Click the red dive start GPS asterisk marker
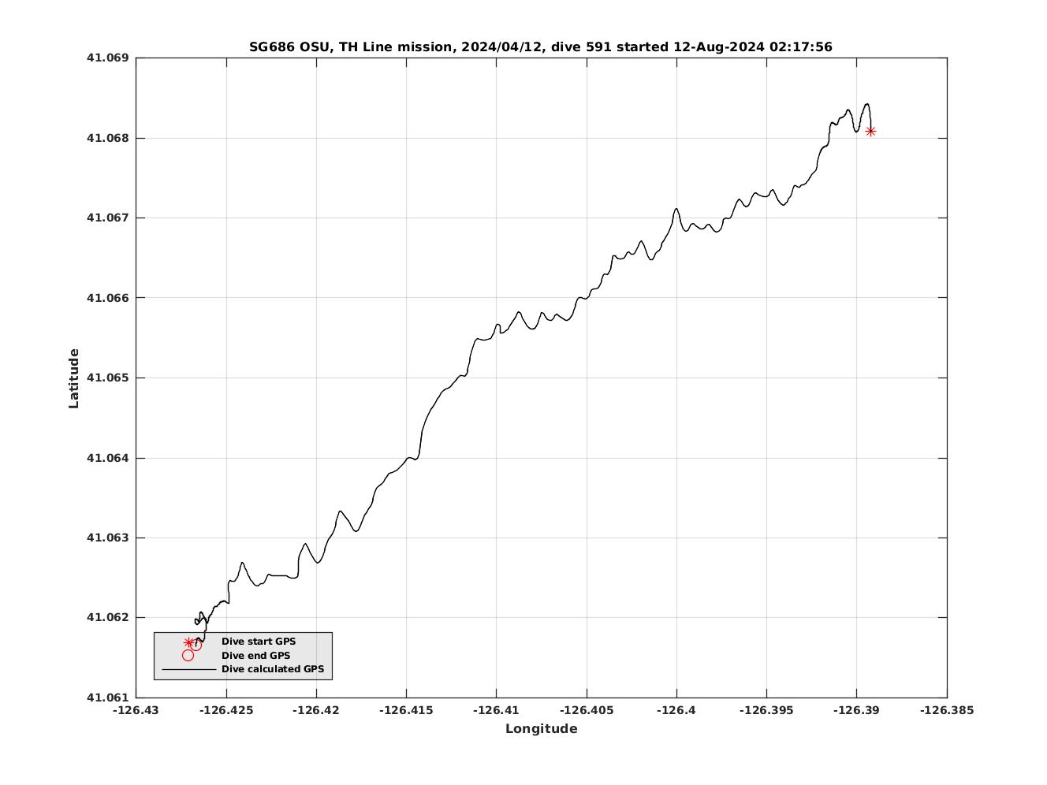The height and width of the screenshot is (785, 1047). (x=870, y=132)
